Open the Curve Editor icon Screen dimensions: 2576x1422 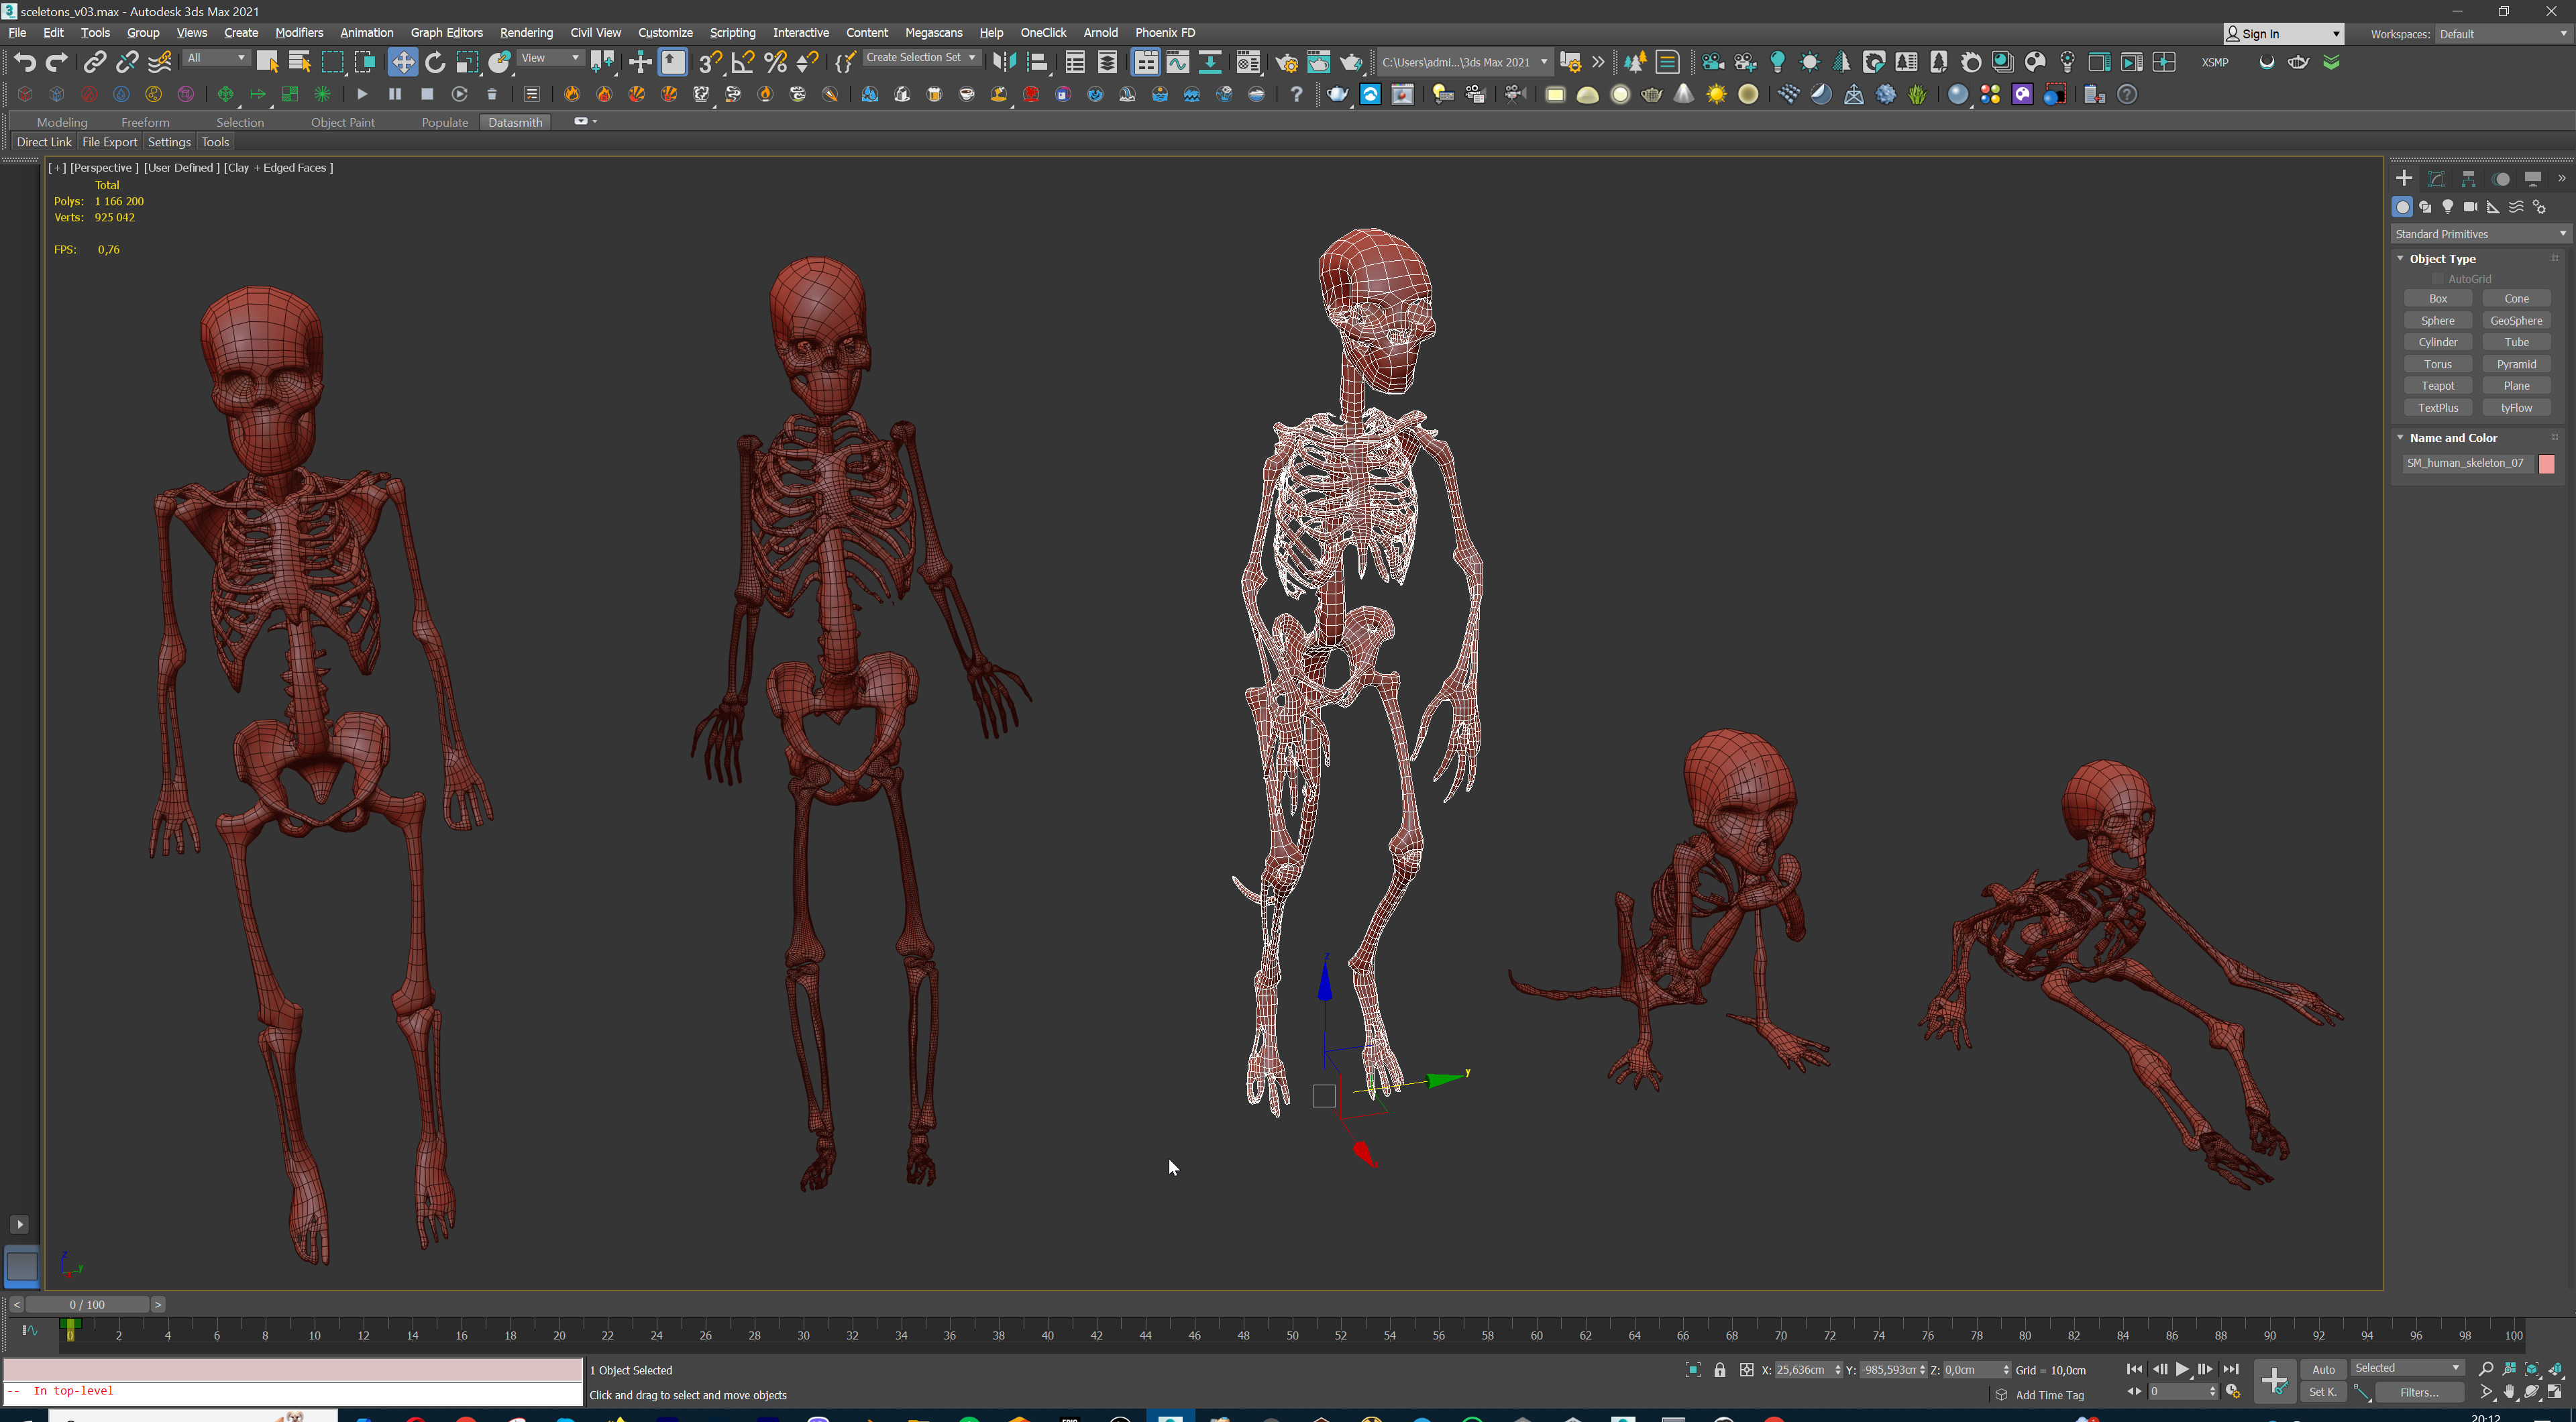point(1178,62)
